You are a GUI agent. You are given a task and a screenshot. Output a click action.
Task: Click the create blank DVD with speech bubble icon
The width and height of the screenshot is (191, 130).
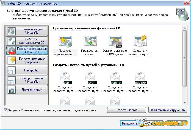coord(140,41)
